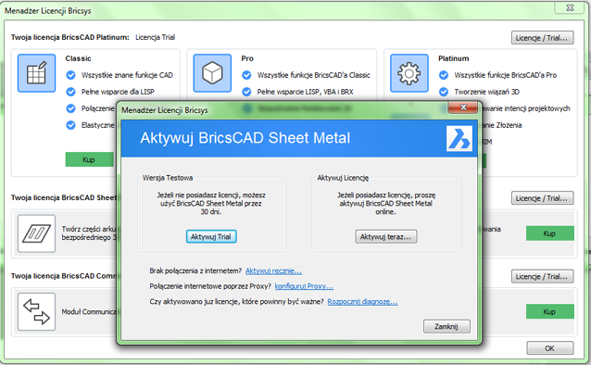Image resolution: width=591 pixels, height=365 pixels.
Task: Click the green Kup button under Classic
Action: click(x=89, y=159)
